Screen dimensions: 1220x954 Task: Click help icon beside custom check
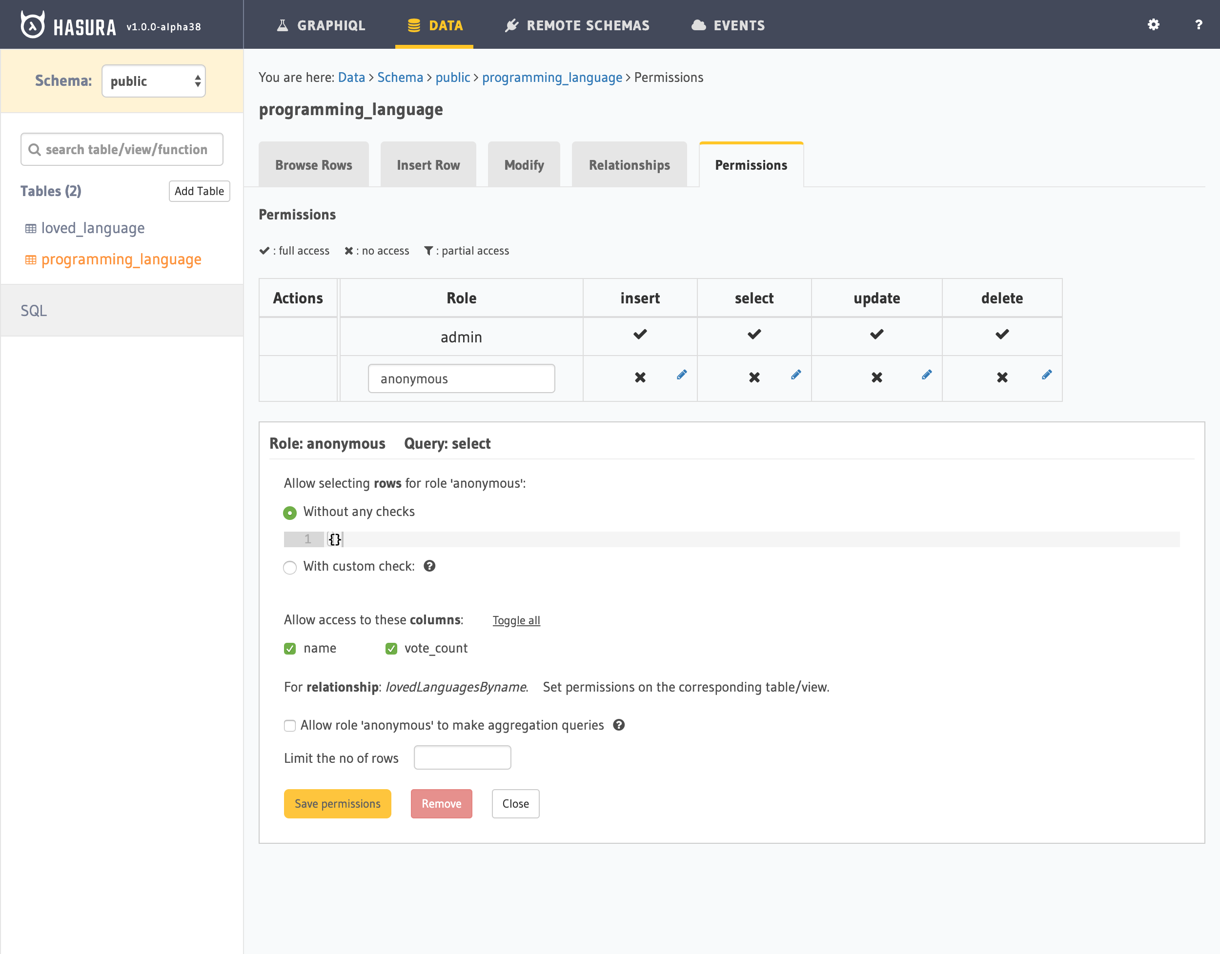[x=429, y=566]
